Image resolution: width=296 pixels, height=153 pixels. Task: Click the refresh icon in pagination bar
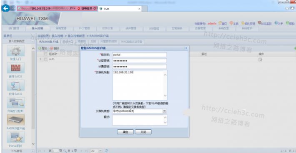coord(107,151)
